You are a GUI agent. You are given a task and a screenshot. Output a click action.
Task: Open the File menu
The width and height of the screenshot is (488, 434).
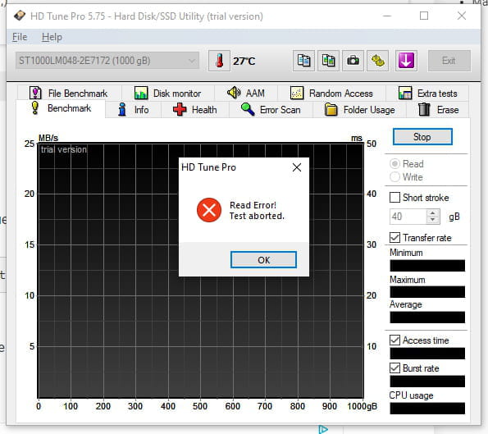[20, 37]
